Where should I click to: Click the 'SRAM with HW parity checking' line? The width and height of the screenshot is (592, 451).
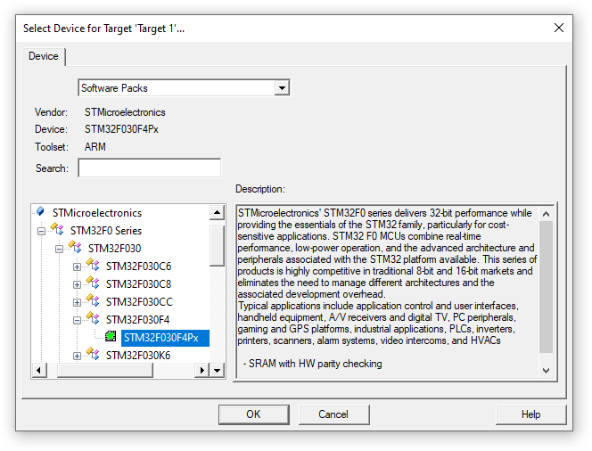pos(312,364)
